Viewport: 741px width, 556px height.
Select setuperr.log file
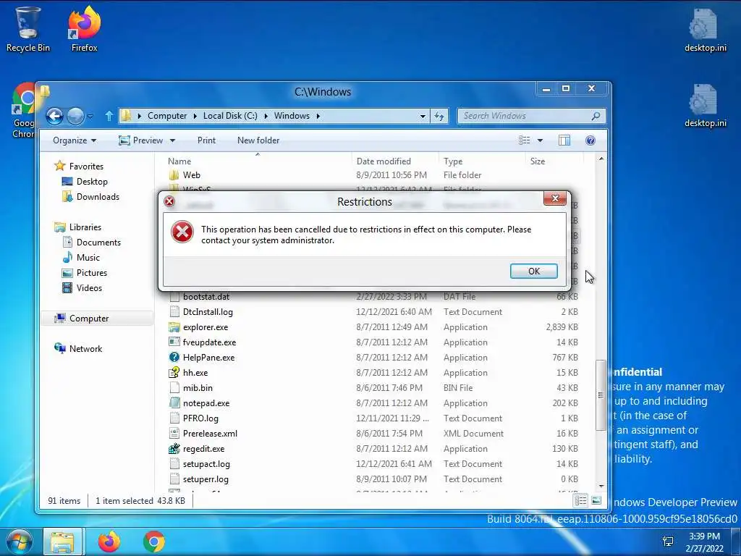pos(206,479)
